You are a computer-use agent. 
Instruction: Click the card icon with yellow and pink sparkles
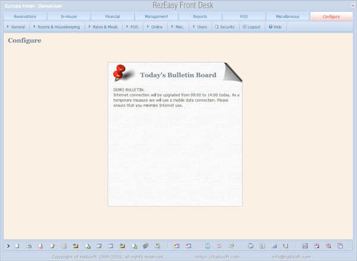177,246
